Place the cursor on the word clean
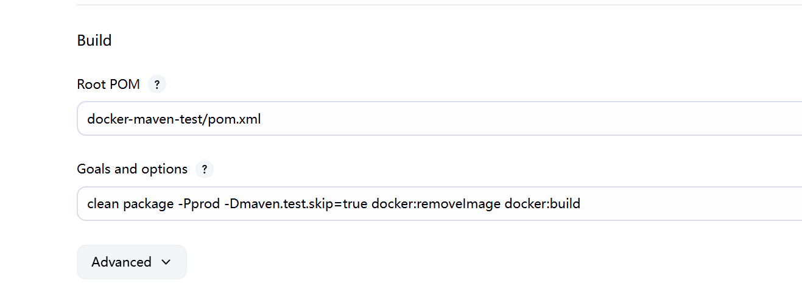This screenshot has height=294, width=802. 103,203
